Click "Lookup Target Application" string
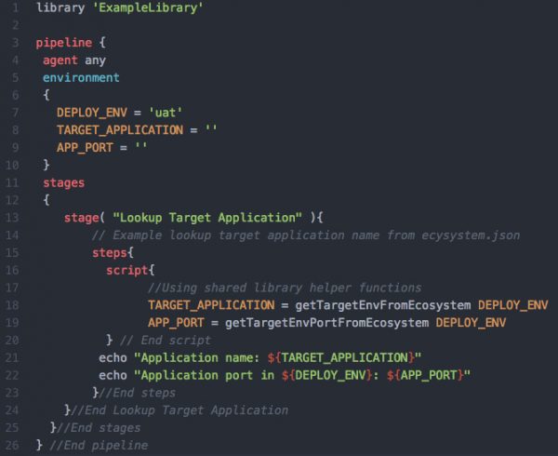 pos(207,218)
